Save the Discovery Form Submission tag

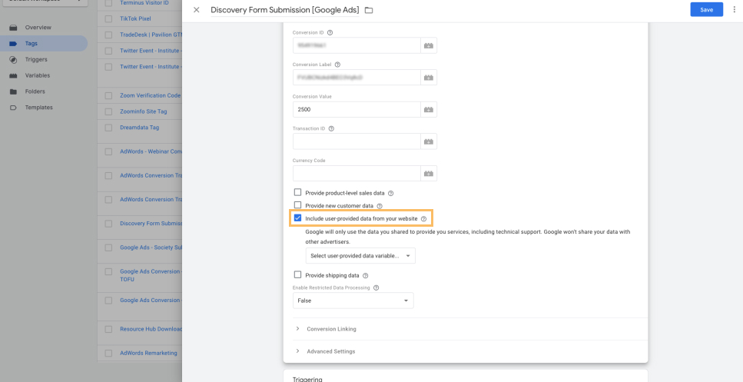(x=707, y=9)
